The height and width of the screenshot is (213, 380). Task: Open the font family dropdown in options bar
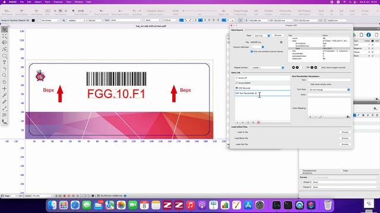126,21
